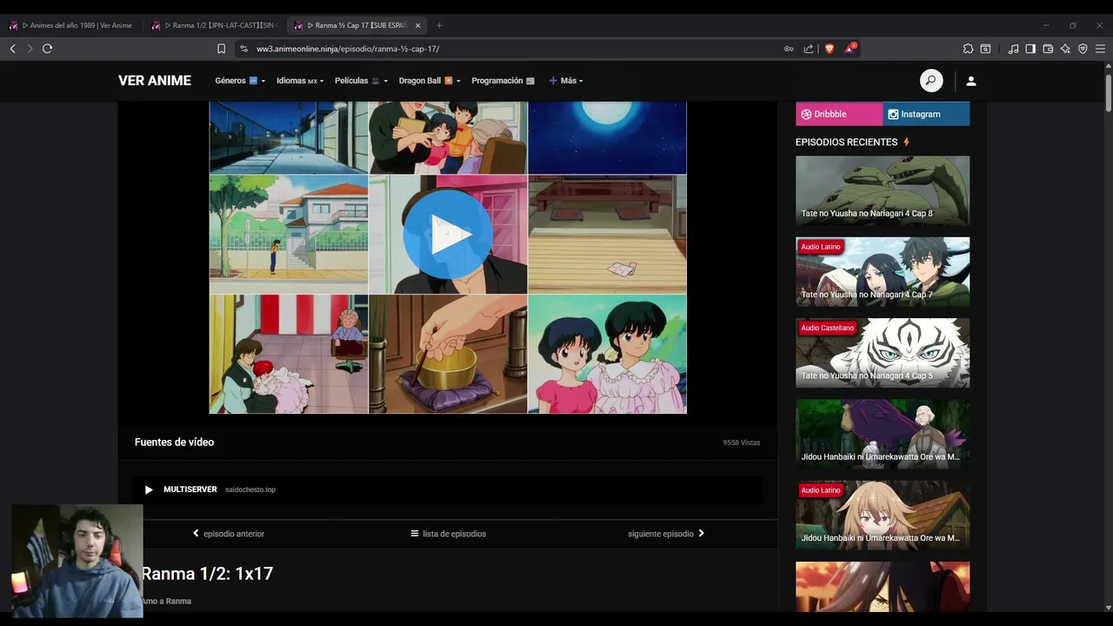Open the extensions puzzle icon

[968, 49]
